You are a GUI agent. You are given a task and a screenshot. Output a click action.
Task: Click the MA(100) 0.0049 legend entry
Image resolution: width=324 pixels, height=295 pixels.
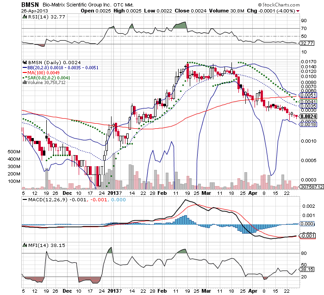(41, 73)
